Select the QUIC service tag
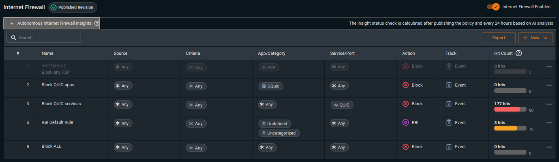559x162 pixels. (342, 105)
